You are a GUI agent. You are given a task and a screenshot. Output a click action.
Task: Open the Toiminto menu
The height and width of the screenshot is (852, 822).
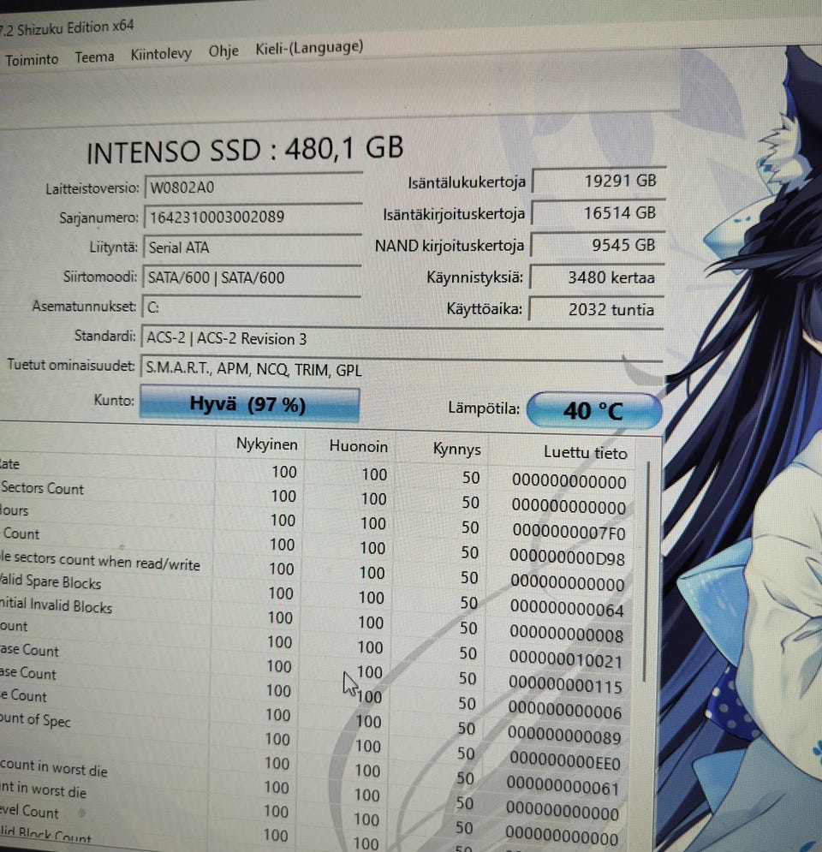[32, 59]
